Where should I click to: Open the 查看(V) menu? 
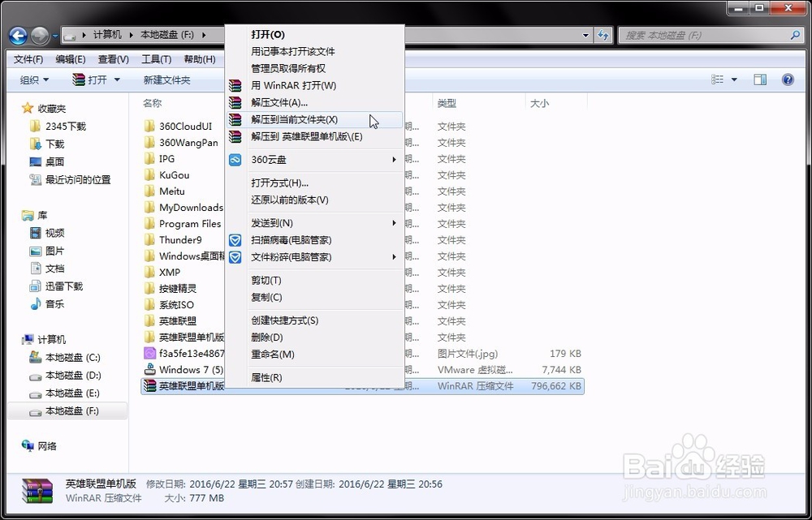pos(114,59)
